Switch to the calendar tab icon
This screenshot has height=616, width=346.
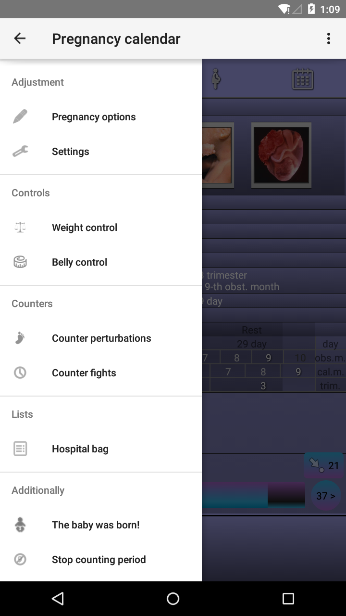(x=303, y=79)
